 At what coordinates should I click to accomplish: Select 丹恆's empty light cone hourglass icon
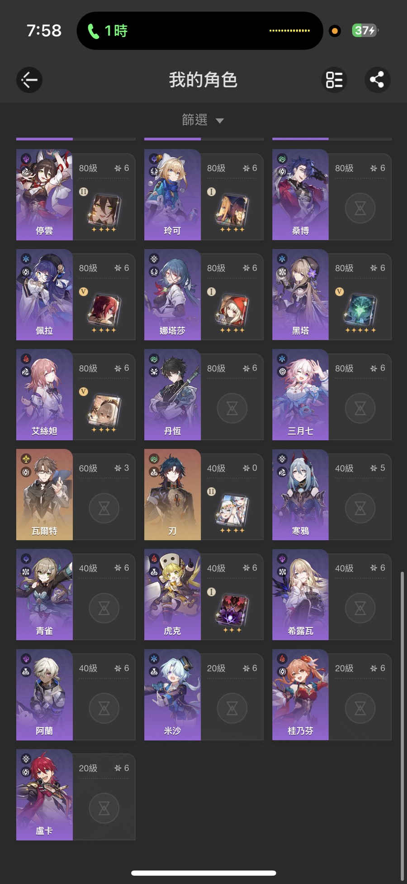[x=232, y=408]
